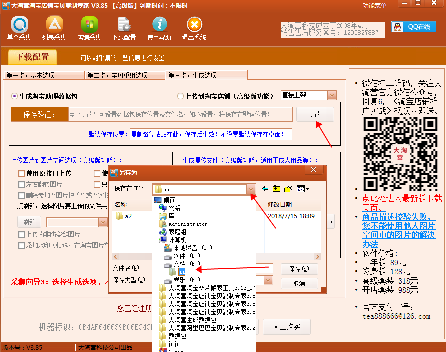The height and width of the screenshot is (352, 446).
Task: Click the 刷新 button
Action: [x=29, y=222]
